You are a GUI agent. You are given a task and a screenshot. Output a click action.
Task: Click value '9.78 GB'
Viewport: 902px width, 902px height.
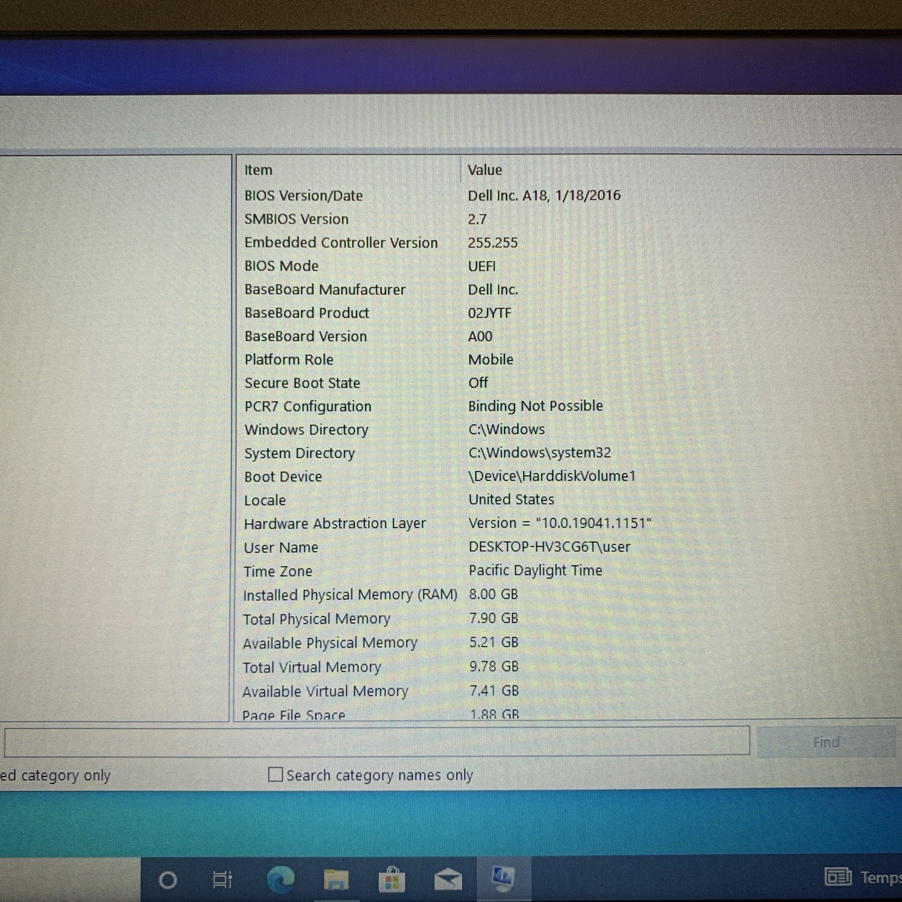click(494, 666)
